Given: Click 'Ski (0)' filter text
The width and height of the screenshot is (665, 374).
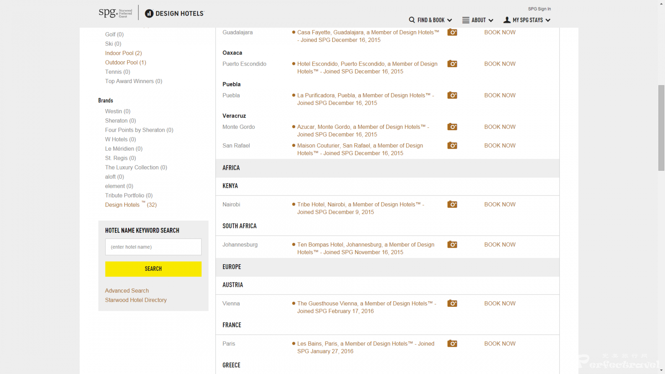Looking at the screenshot, I should click(113, 43).
